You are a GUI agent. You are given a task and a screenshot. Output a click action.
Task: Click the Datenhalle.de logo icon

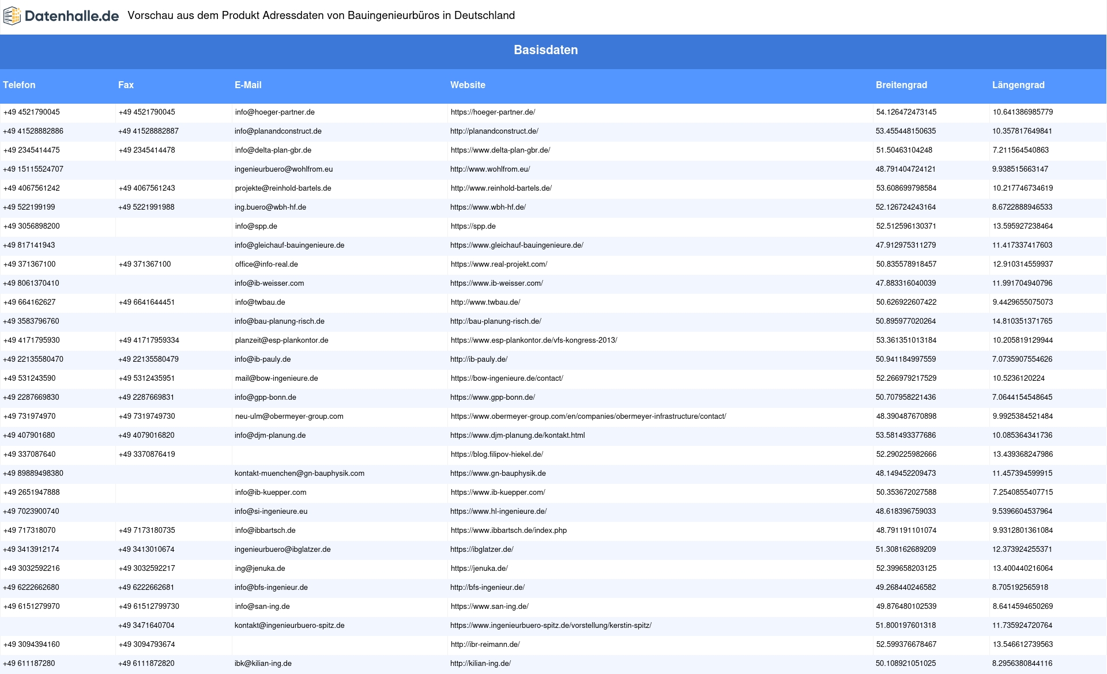[12, 16]
